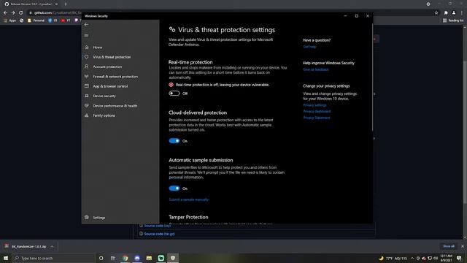Open notification center icon
Screen dimensions: 467x263
click(459, 258)
